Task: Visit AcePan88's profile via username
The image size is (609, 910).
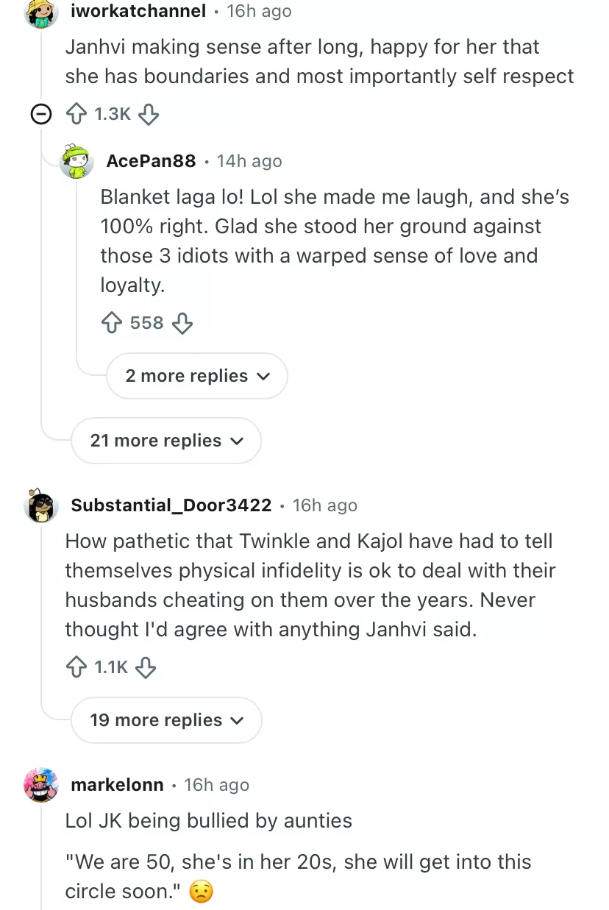Action: (x=152, y=161)
